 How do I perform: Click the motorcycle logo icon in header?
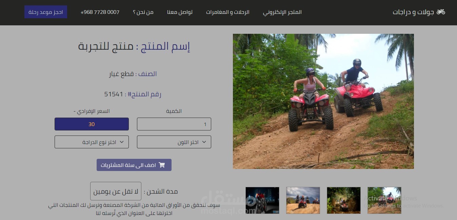click(x=441, y=12)
